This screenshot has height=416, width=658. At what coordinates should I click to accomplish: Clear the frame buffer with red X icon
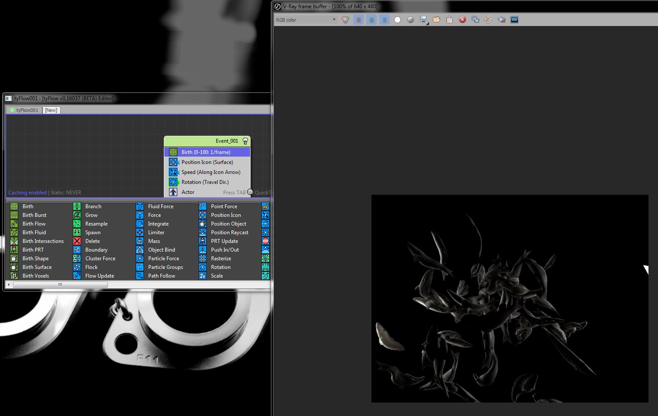[x=463, y=20]
